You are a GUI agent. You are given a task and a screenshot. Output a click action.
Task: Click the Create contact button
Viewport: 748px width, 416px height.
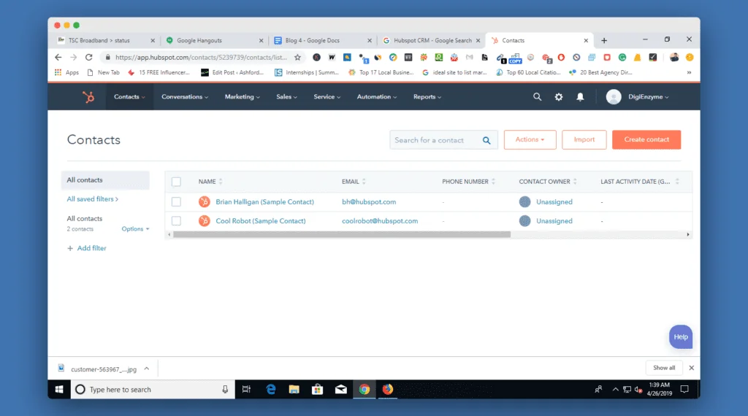click(x=646, y=139)
